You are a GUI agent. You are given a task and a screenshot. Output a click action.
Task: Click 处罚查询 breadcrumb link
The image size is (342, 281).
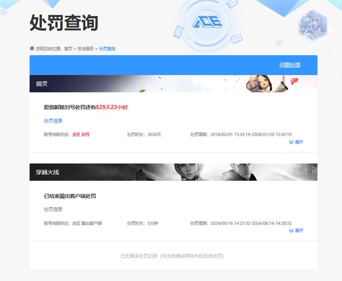(107, 49)
